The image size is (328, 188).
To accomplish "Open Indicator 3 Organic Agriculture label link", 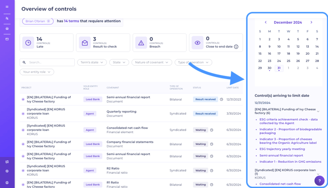I will (x=288, y=141).
